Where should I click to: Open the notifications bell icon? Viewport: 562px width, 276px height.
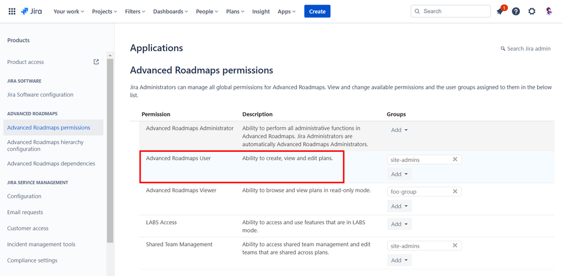click(500, 11)
